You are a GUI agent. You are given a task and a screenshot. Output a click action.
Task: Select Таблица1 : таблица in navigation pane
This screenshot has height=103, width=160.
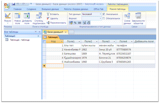(x=20, y=40)
